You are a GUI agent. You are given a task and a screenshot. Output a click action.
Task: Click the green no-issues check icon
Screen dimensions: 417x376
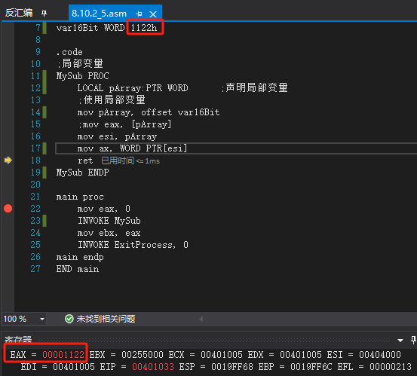(x=69, y=319)
